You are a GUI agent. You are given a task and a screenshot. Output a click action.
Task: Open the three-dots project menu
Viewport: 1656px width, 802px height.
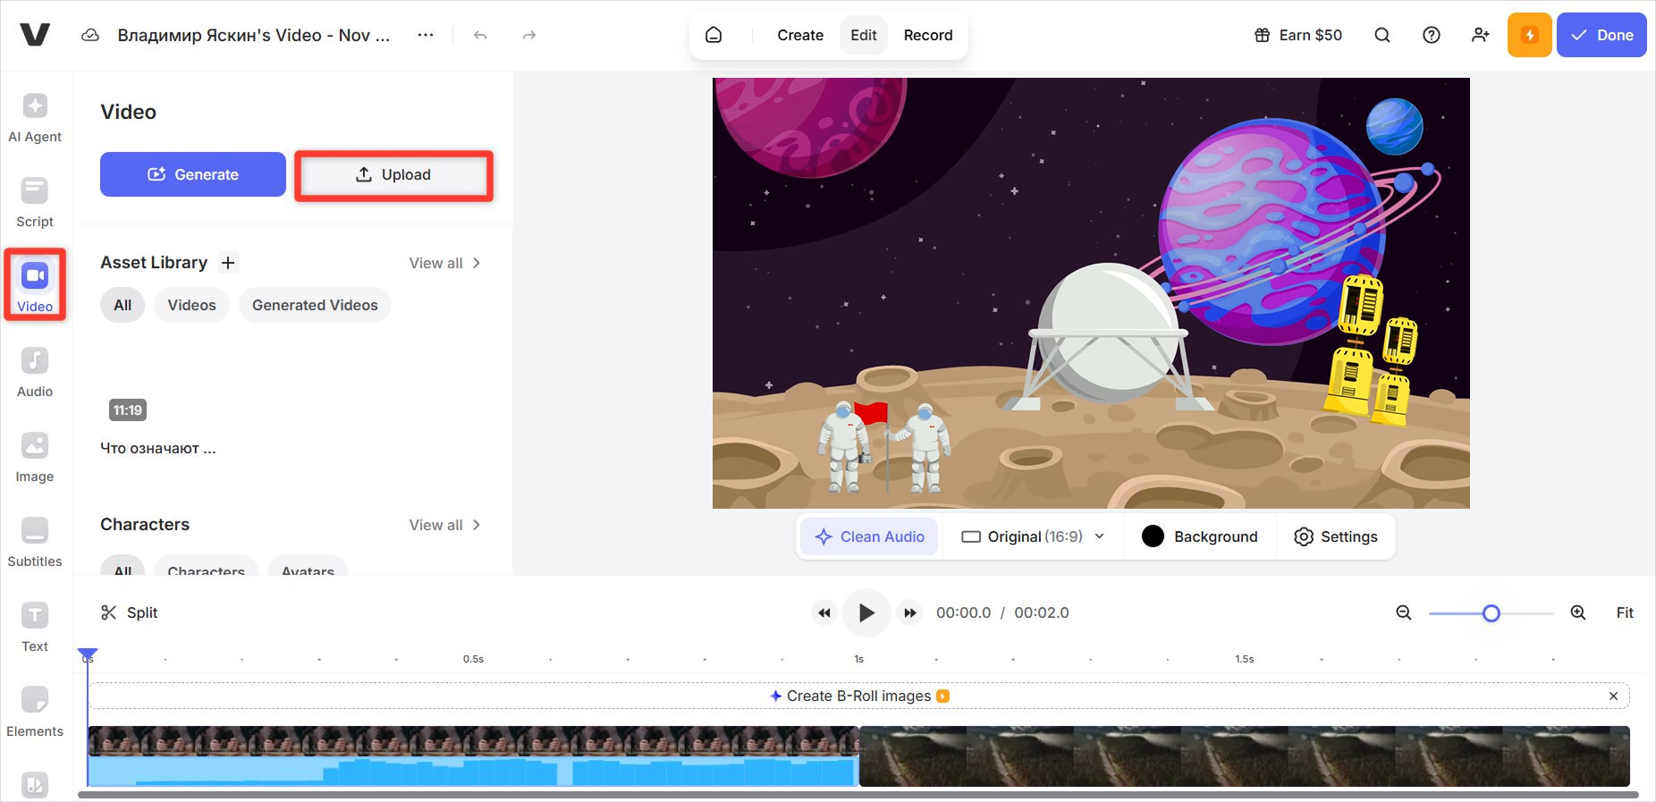(426, 35)
